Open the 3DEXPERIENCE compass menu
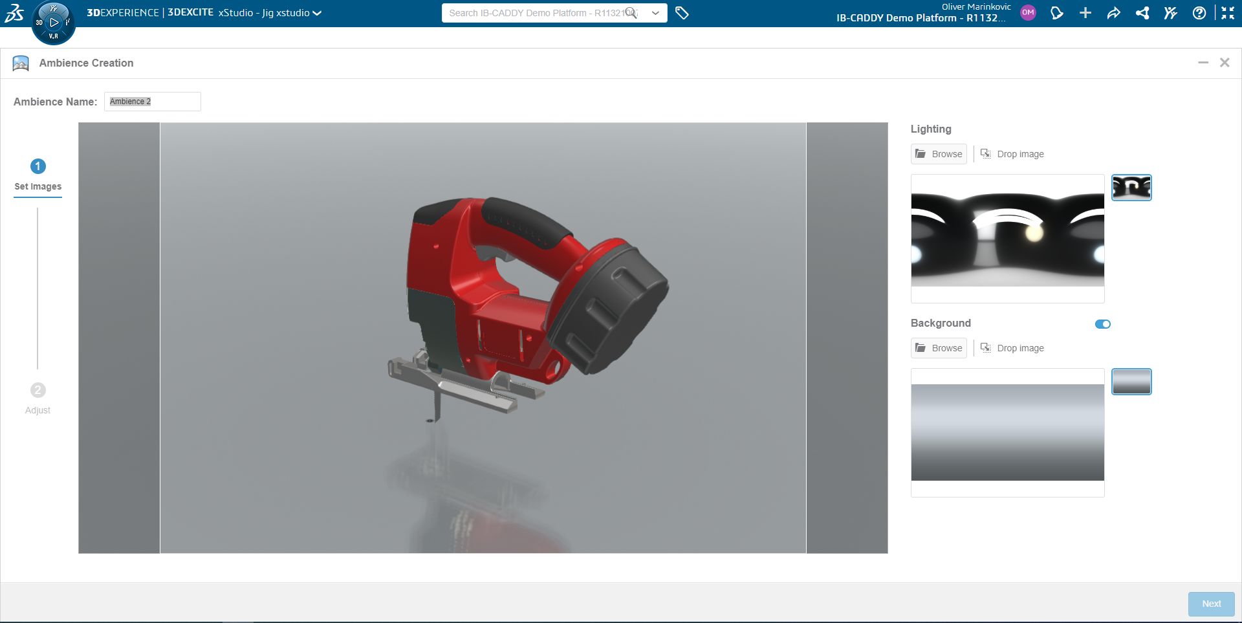The height and width of the screenshot is (623, 1242). point(54,21)
